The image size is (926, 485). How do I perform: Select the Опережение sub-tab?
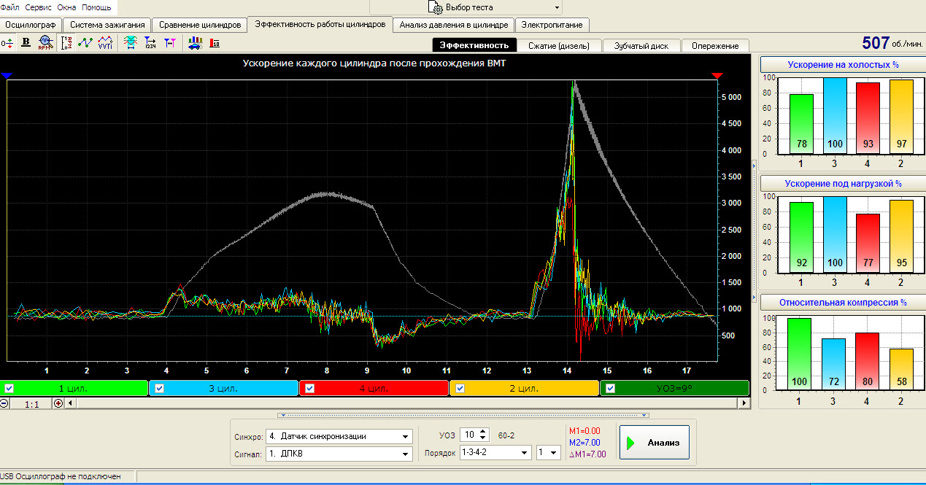pos(715,45)
